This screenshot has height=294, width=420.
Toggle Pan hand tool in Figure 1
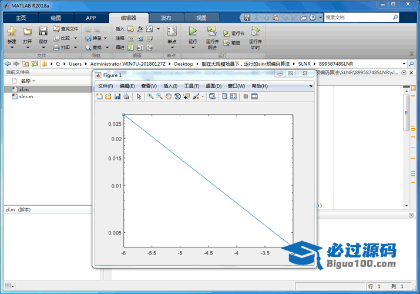(169, 96)
